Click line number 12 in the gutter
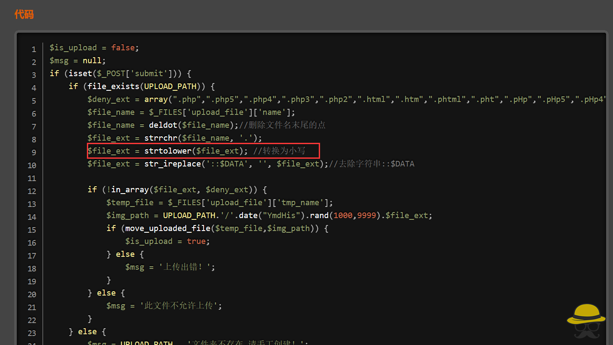Viewport: 613px width, 345px height. (x=32, y=191)
